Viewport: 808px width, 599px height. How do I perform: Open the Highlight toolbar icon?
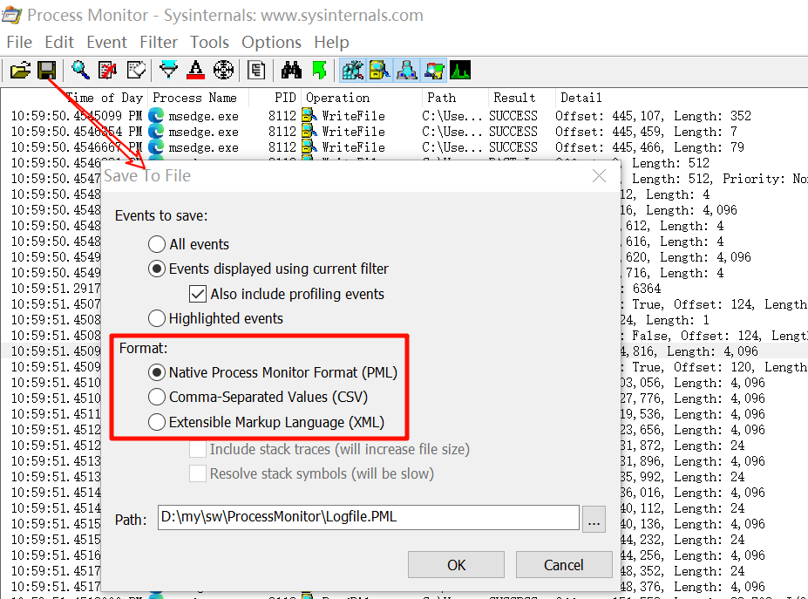[x=195, y=70]
